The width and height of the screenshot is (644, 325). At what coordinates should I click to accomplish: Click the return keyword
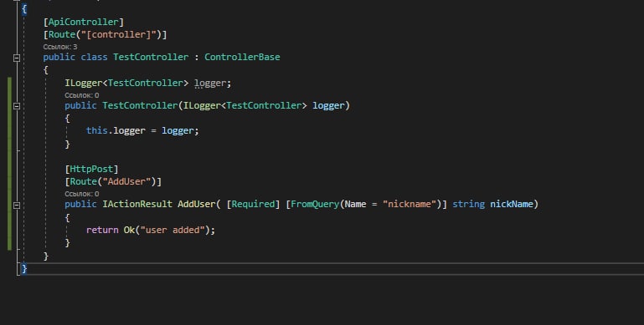coord(102,230)
